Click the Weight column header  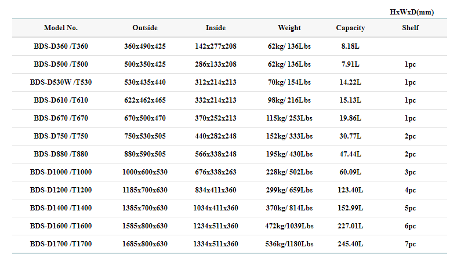pyautogui.click(x=289, y=28)
